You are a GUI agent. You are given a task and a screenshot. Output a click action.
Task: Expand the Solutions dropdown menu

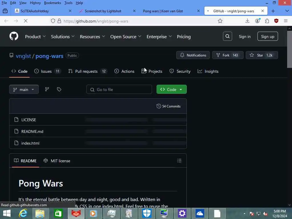[63, 37]
